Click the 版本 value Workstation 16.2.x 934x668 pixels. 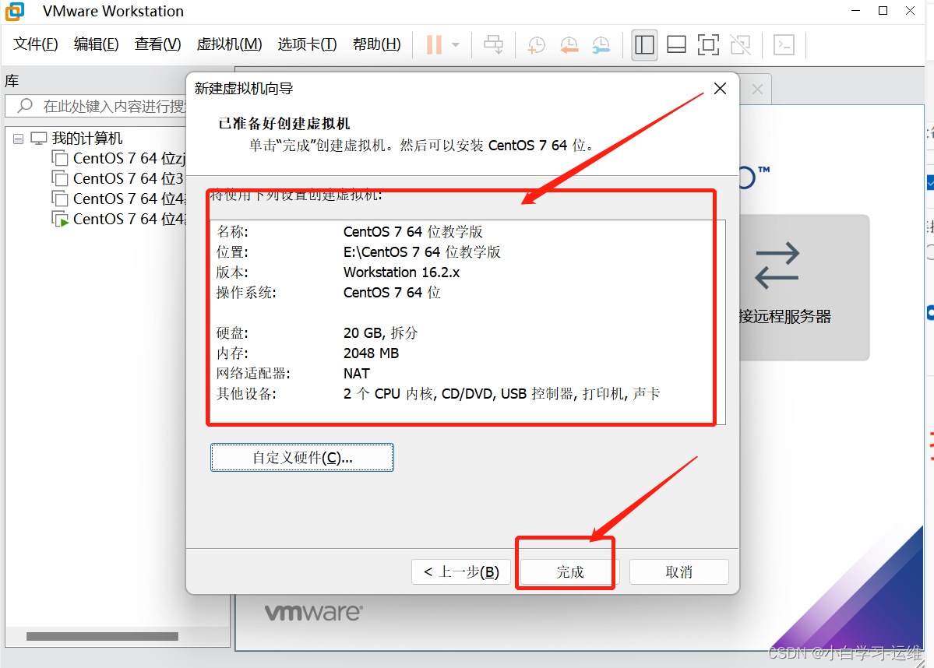pos(401,272)
